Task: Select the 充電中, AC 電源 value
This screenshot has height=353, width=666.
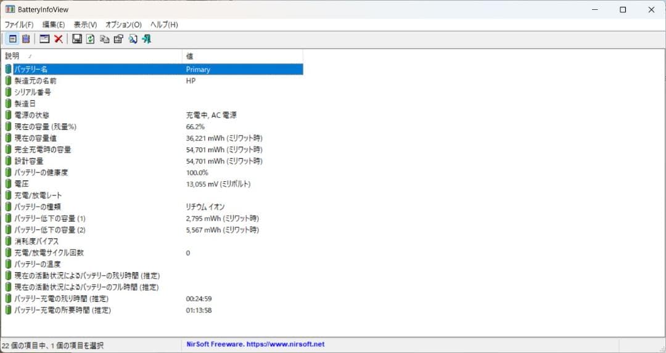Action: pyautogui.click(x=211, y=115)
